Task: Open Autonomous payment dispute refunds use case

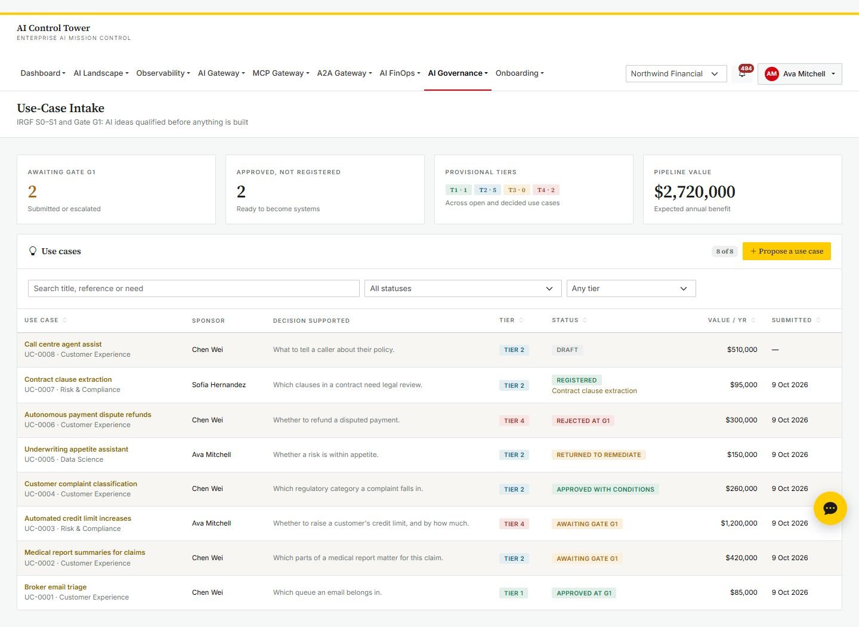Action: click(88, 415)
